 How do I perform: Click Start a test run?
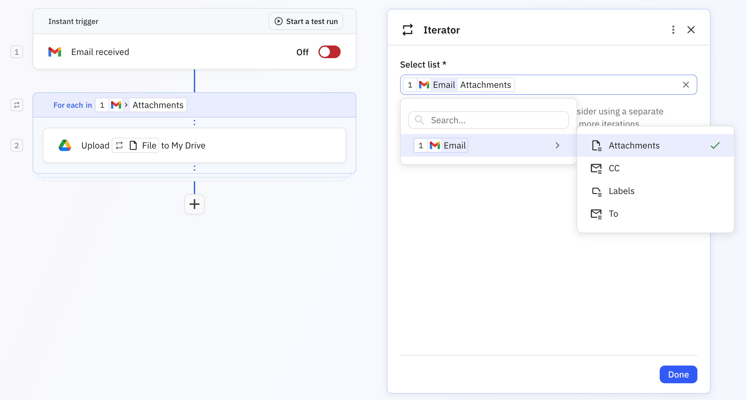[306, 21]
